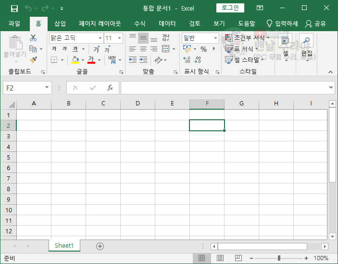The image size is (338, 264).
Task: Open the 파일 file tab
Action: point(14,23)
